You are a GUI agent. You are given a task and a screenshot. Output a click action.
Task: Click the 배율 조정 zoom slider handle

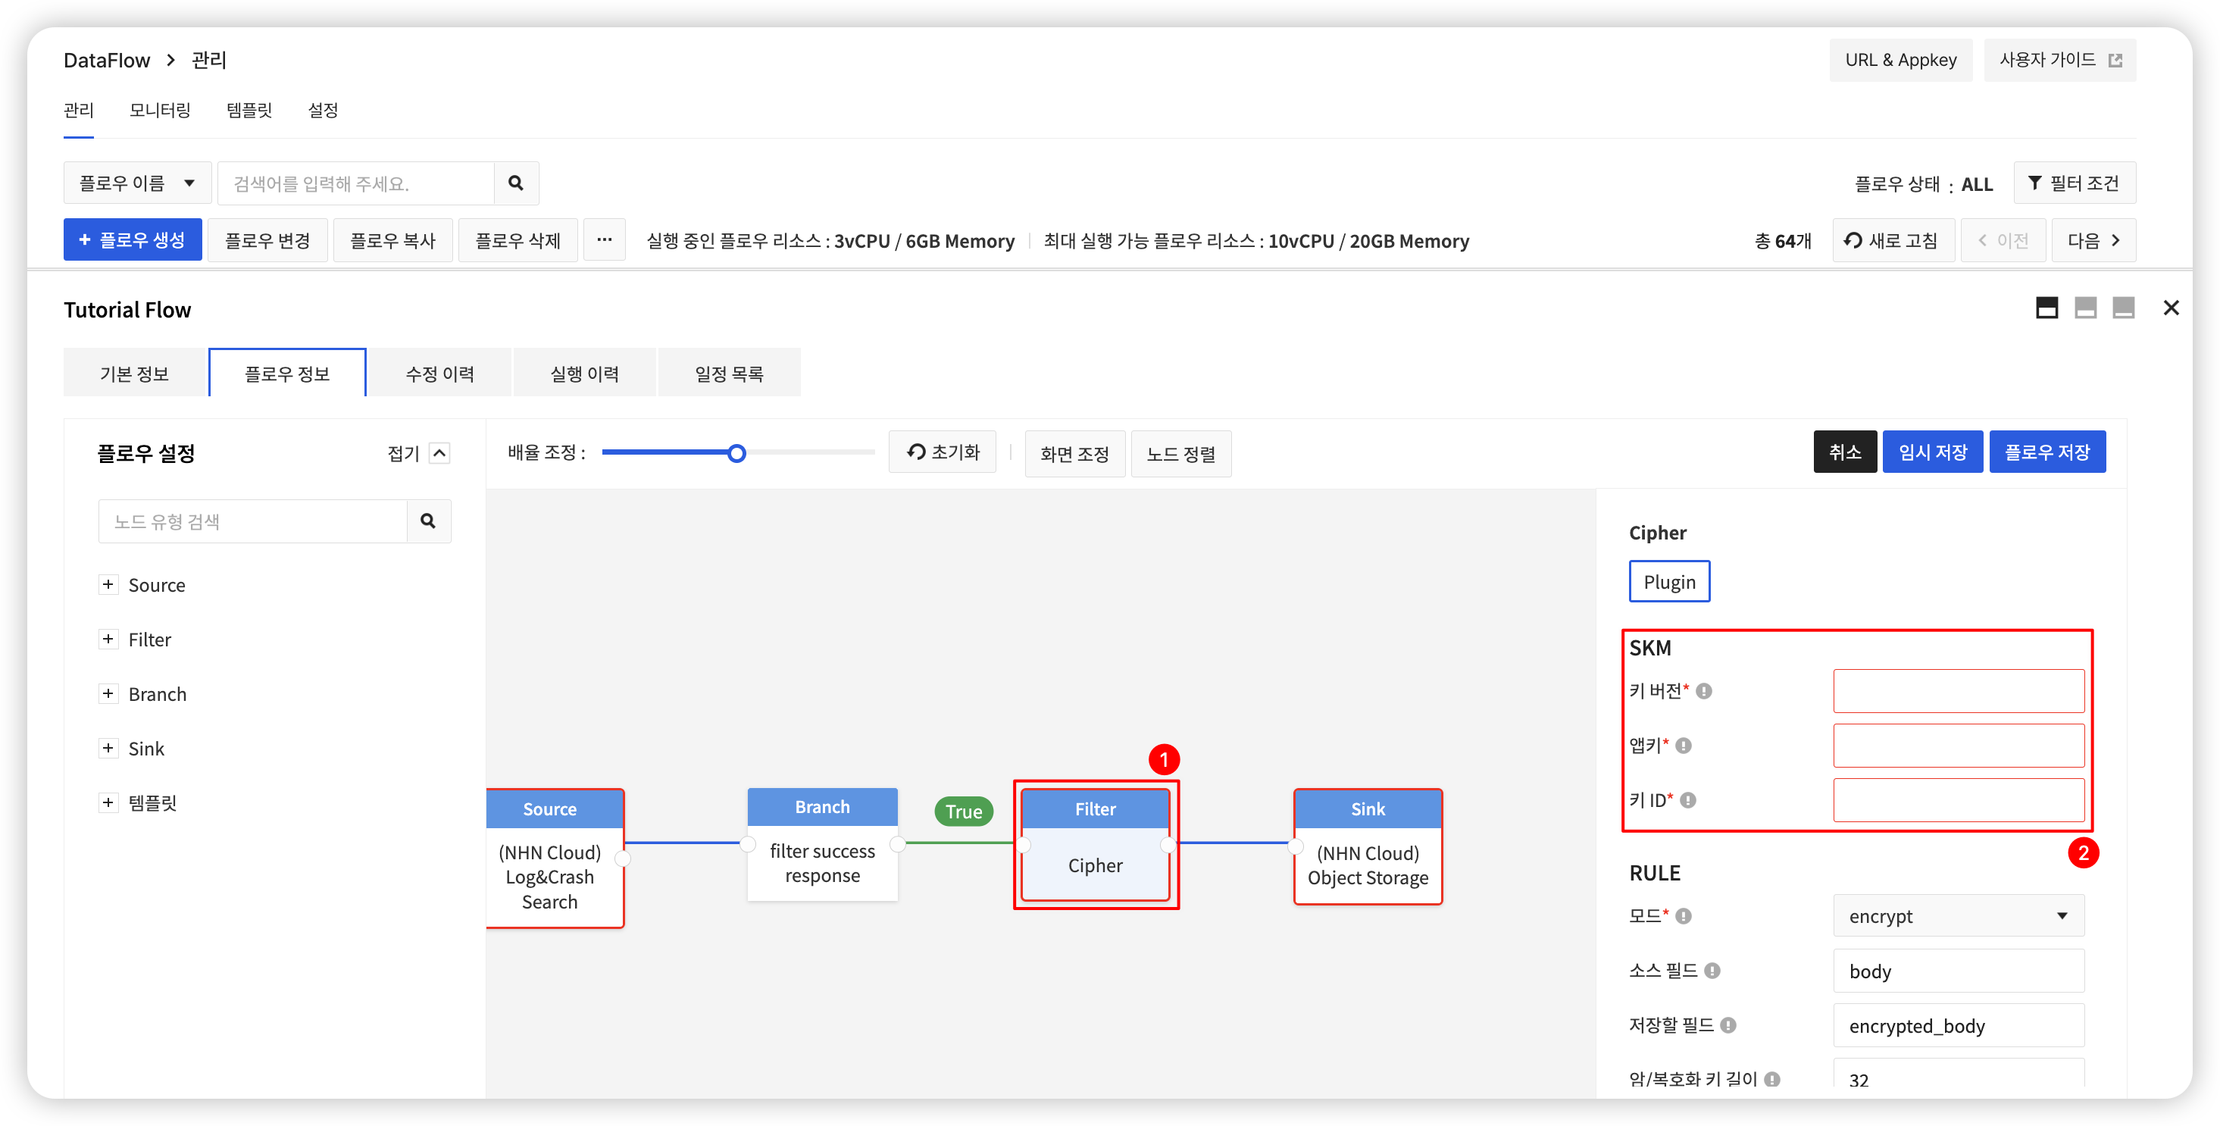736,453
